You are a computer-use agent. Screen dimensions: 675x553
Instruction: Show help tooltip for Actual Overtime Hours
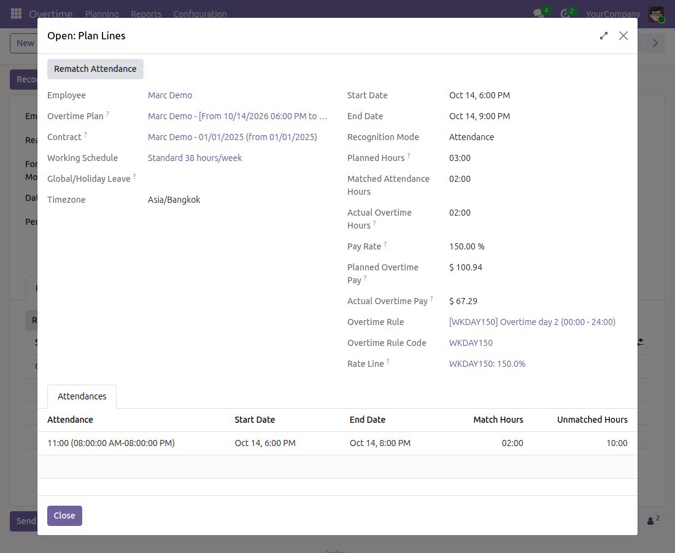[374, 223]
